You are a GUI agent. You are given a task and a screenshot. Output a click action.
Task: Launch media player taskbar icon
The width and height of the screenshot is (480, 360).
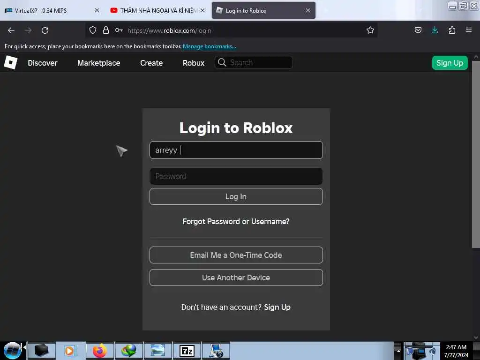coord(70,351)
